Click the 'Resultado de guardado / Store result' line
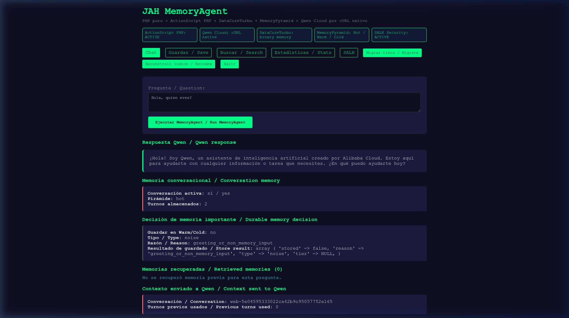This screenshot has height=318, width=569. pyautogui.click(x=256, y=251)
